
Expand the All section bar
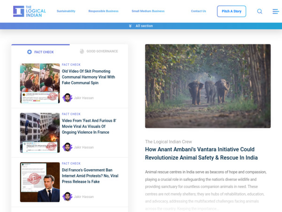(x=141, y=26)
